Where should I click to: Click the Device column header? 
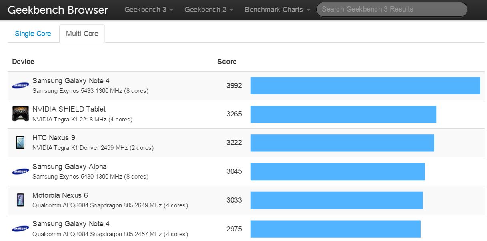click(x=23, y=62)
